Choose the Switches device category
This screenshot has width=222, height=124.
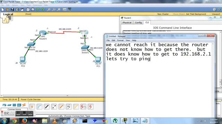tap(9, 105)
